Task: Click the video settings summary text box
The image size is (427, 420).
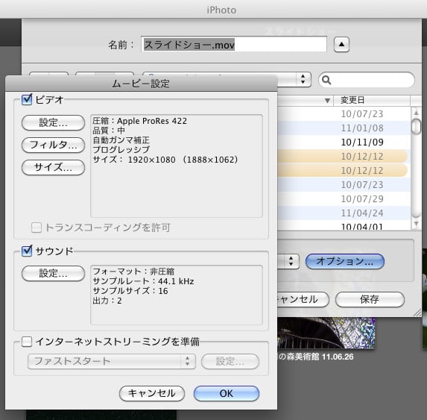Action: point(177,166)
